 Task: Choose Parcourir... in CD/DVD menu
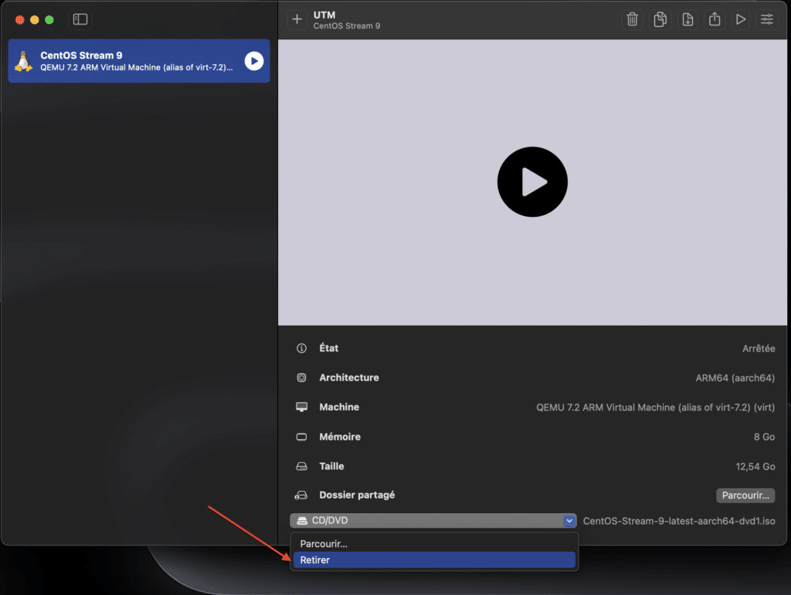pyautogui.click(x=434, y=543)
